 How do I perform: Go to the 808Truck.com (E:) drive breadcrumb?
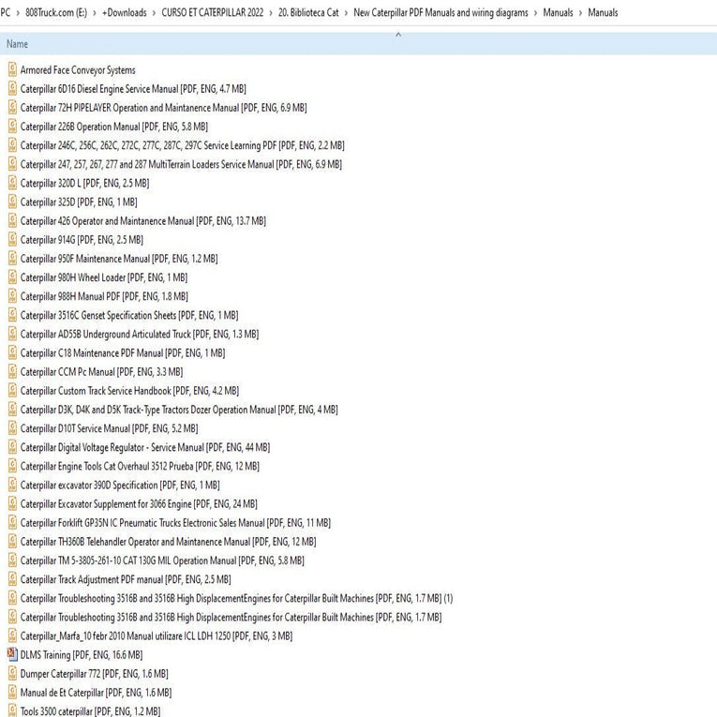click(x=56, y=13)
